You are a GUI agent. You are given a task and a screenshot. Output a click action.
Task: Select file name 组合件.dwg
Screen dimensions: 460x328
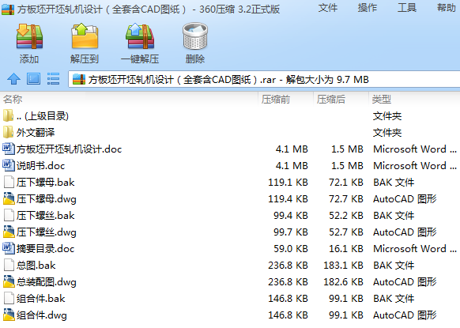[x=42, y=315]
